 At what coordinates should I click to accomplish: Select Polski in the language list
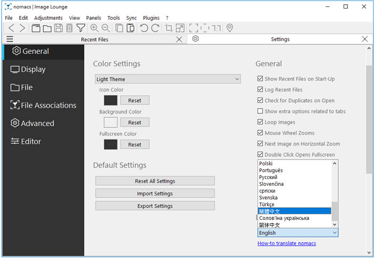[x=294, y=163]
